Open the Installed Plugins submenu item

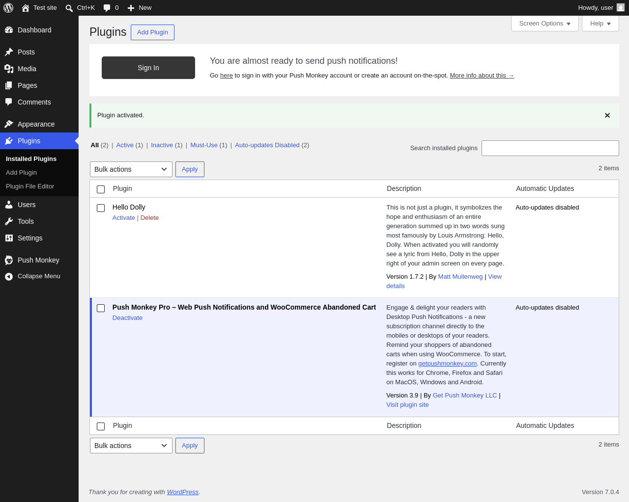pos(31,159)
